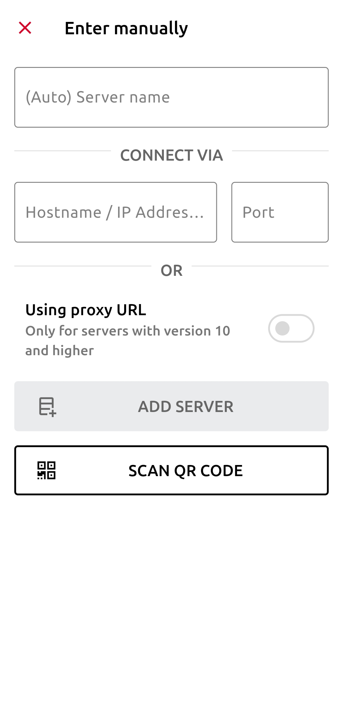The height and width of the screenshot is (711, 343).
Task: Tap the SCAN QR CODE button label
Action: click(185, 470)
